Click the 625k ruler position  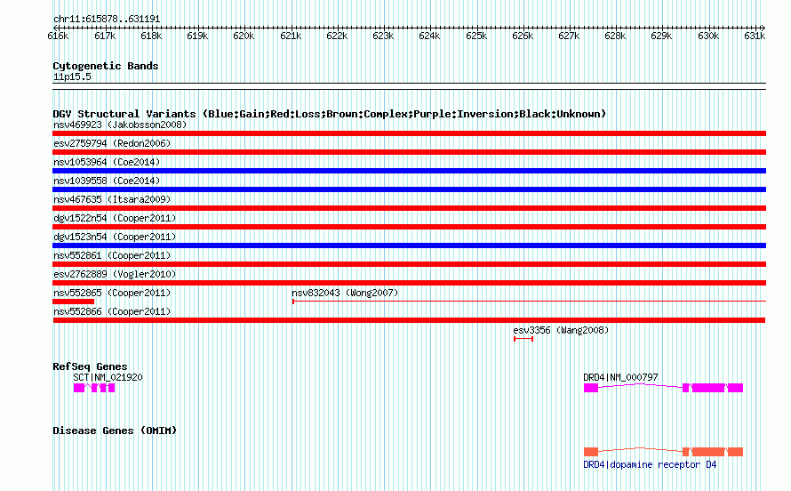(x=476, y=36)
